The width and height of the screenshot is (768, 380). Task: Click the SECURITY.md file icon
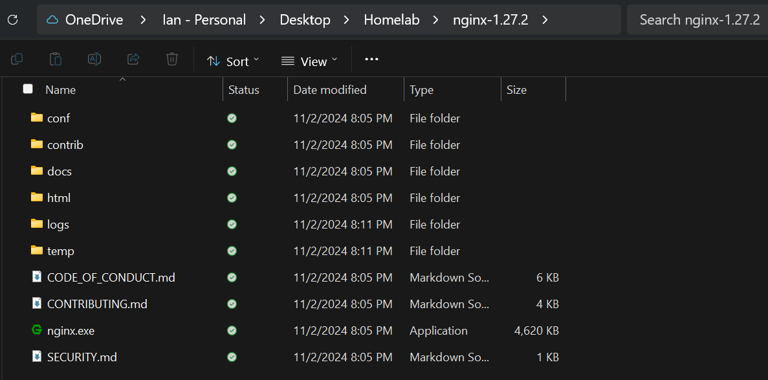pos(37,356)
